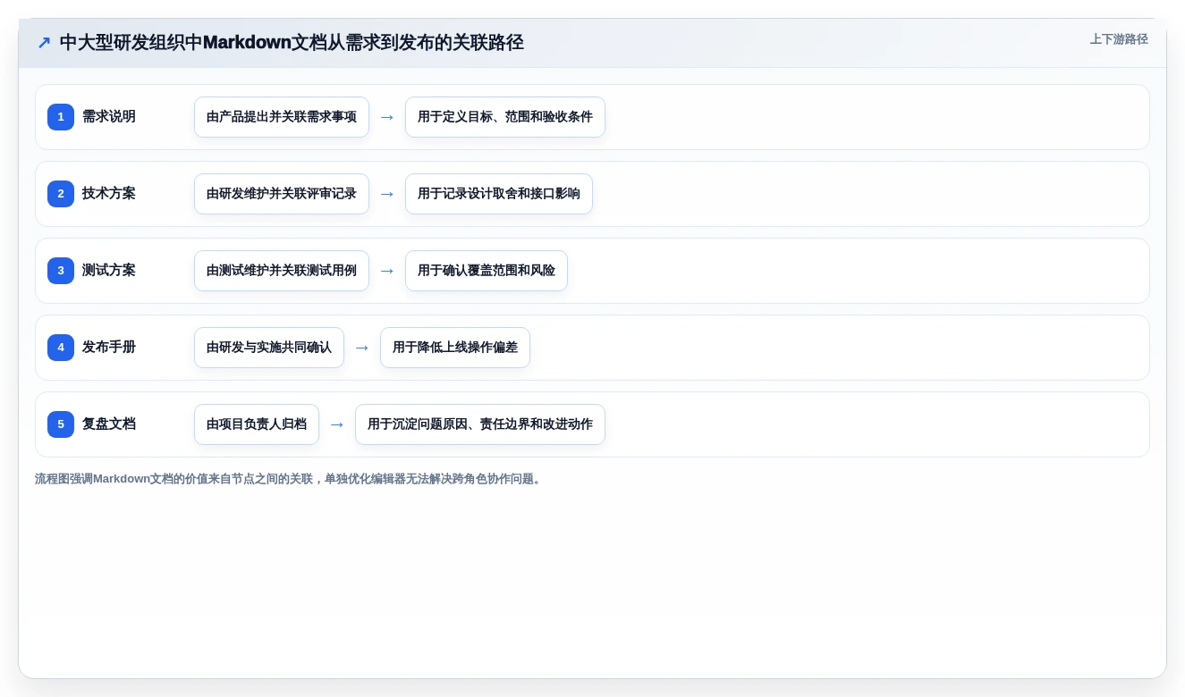Click the arrow icon beside the title
Image resolution: width=1185 pixels, height=697 pixels.
point(44,42)
